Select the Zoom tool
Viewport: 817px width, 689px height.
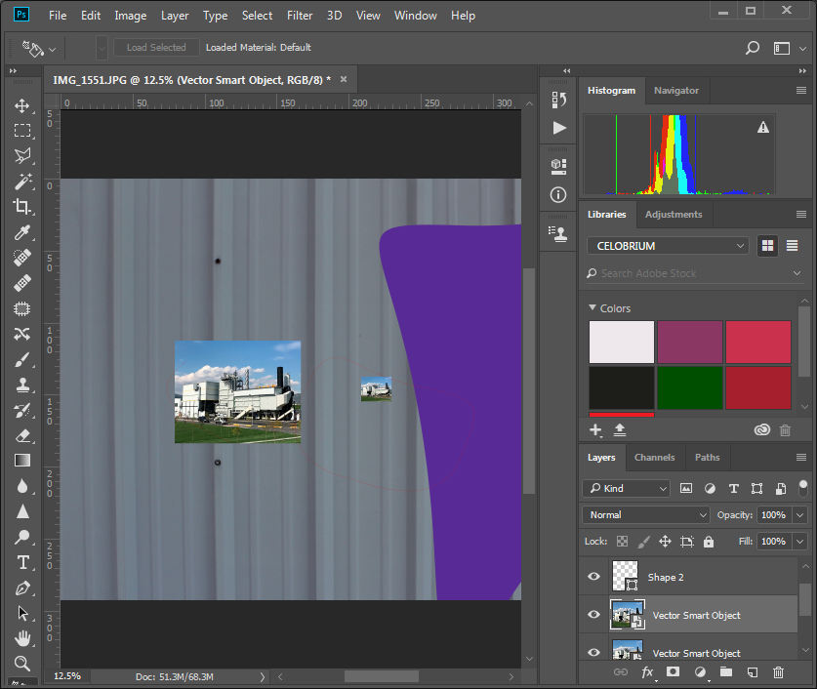(21, 664)
